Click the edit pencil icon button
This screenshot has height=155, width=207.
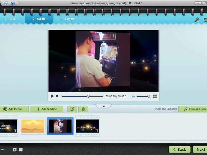click(x=72, y=109)
